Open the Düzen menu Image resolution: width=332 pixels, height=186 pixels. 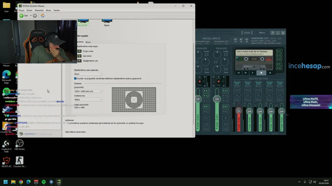(29, 10)
